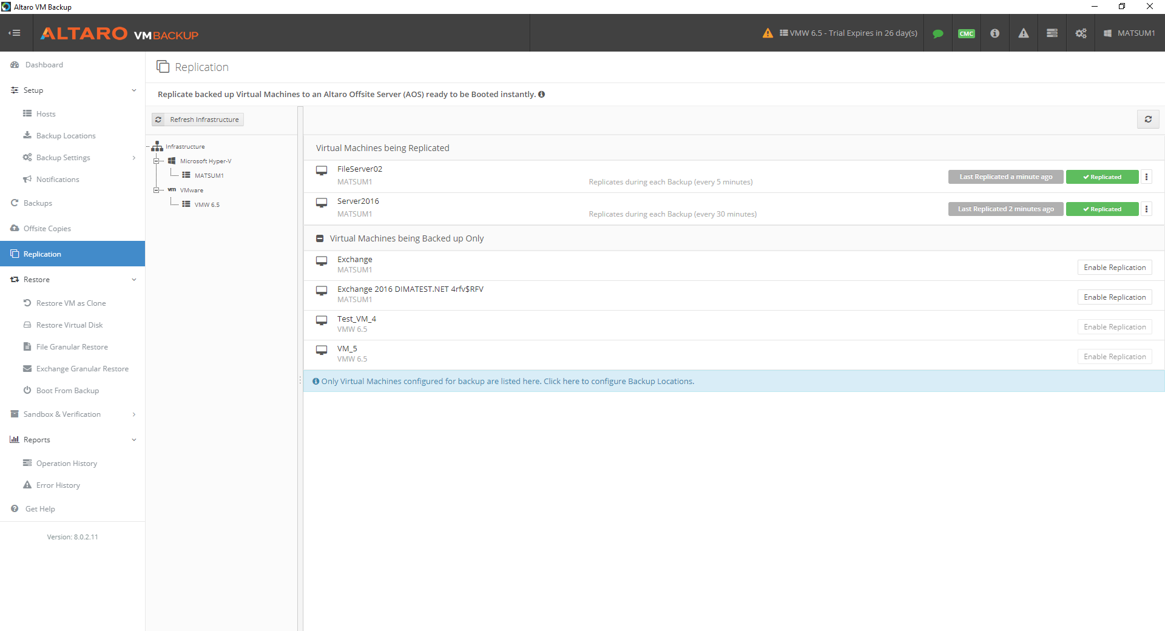Image resolution: width=1165 pixels, height=631 pixels.
Task: Click the Server2016 monitor icon
Action: point(322,203)
